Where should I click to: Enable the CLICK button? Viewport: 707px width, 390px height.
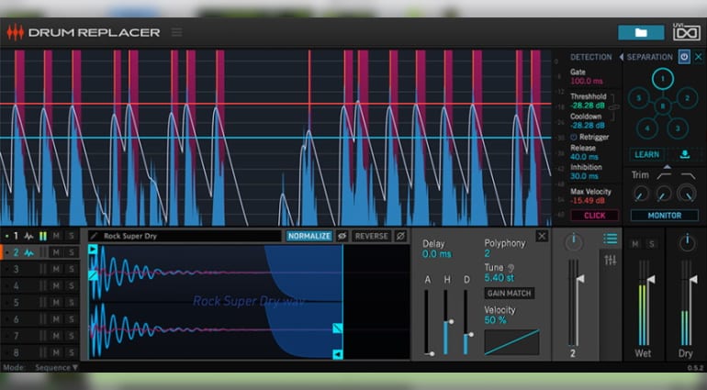click(594, 216)
